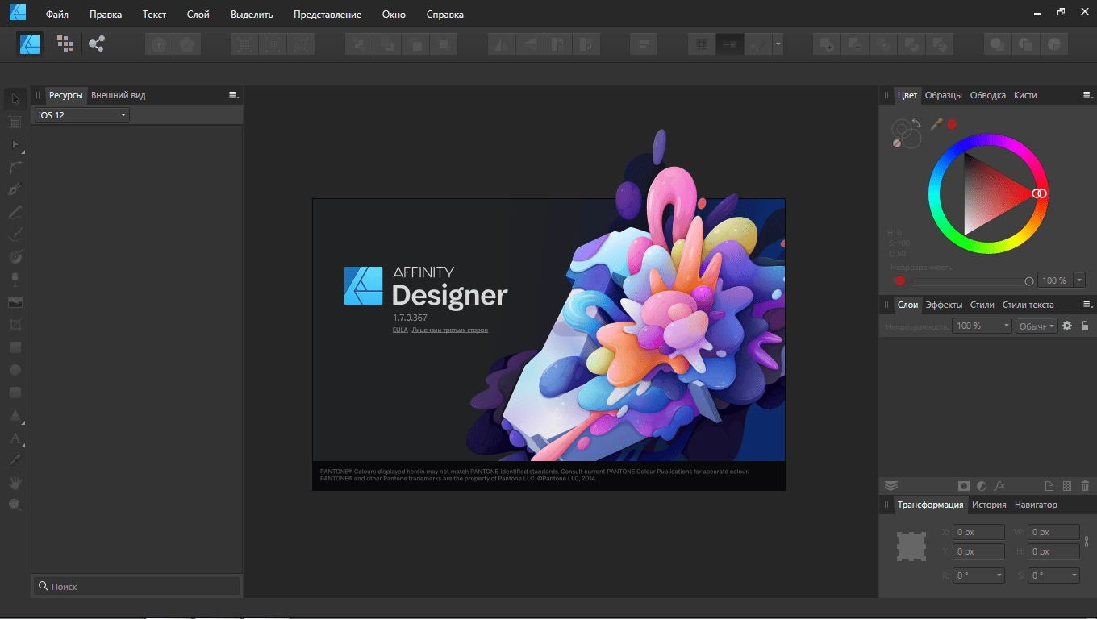The image size is (1097, 619).
Task: Click the Поиск search field
Action: (x=137, y=586)
